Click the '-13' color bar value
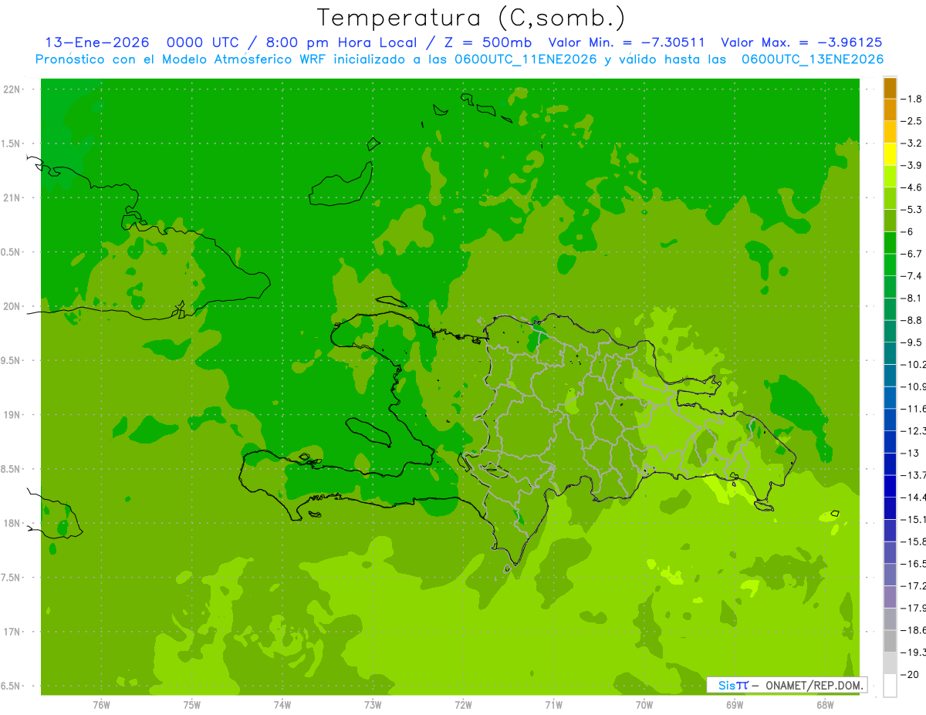 point(911,453)
